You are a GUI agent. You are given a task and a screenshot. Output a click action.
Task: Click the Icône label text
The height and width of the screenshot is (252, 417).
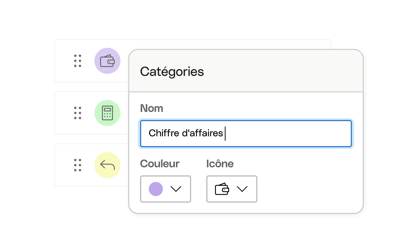coord(220,163)
